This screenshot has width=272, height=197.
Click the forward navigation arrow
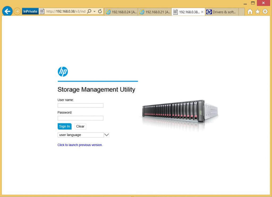click(17, 11)
